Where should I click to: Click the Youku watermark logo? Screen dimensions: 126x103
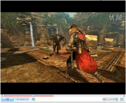tap(115, 18)
